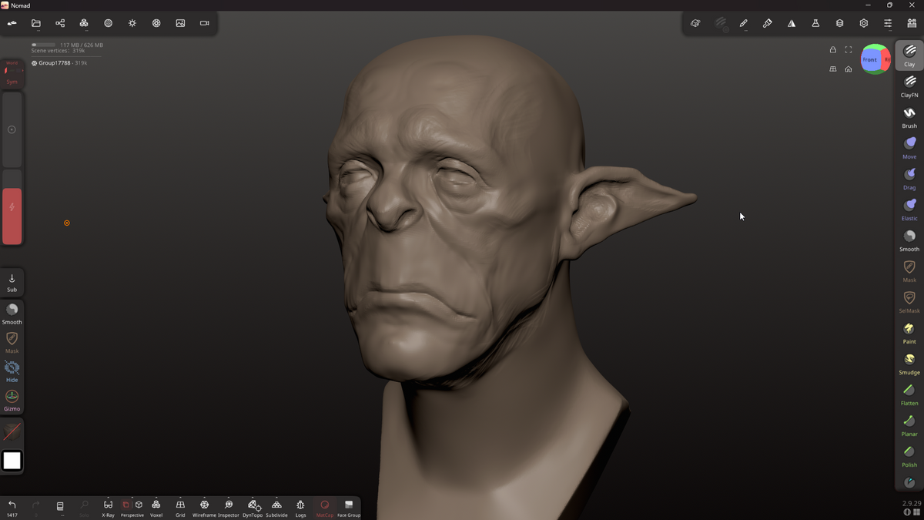This screenshot has height=520, width=924.
Task: Select Group17788 in scene list
Action: pos(59,63)
